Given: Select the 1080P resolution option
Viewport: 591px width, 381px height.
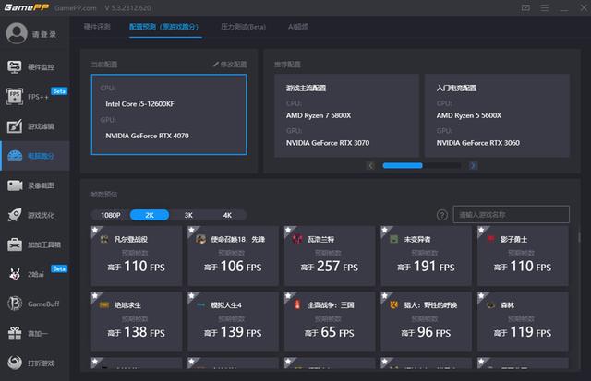Looking at the screenshot, I should [111, 215].
